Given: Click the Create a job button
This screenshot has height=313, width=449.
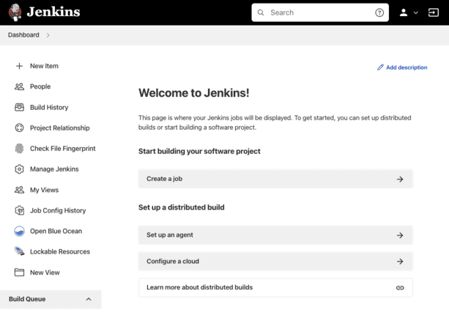Looking at the screenshot, I should (x=275, y=179).
